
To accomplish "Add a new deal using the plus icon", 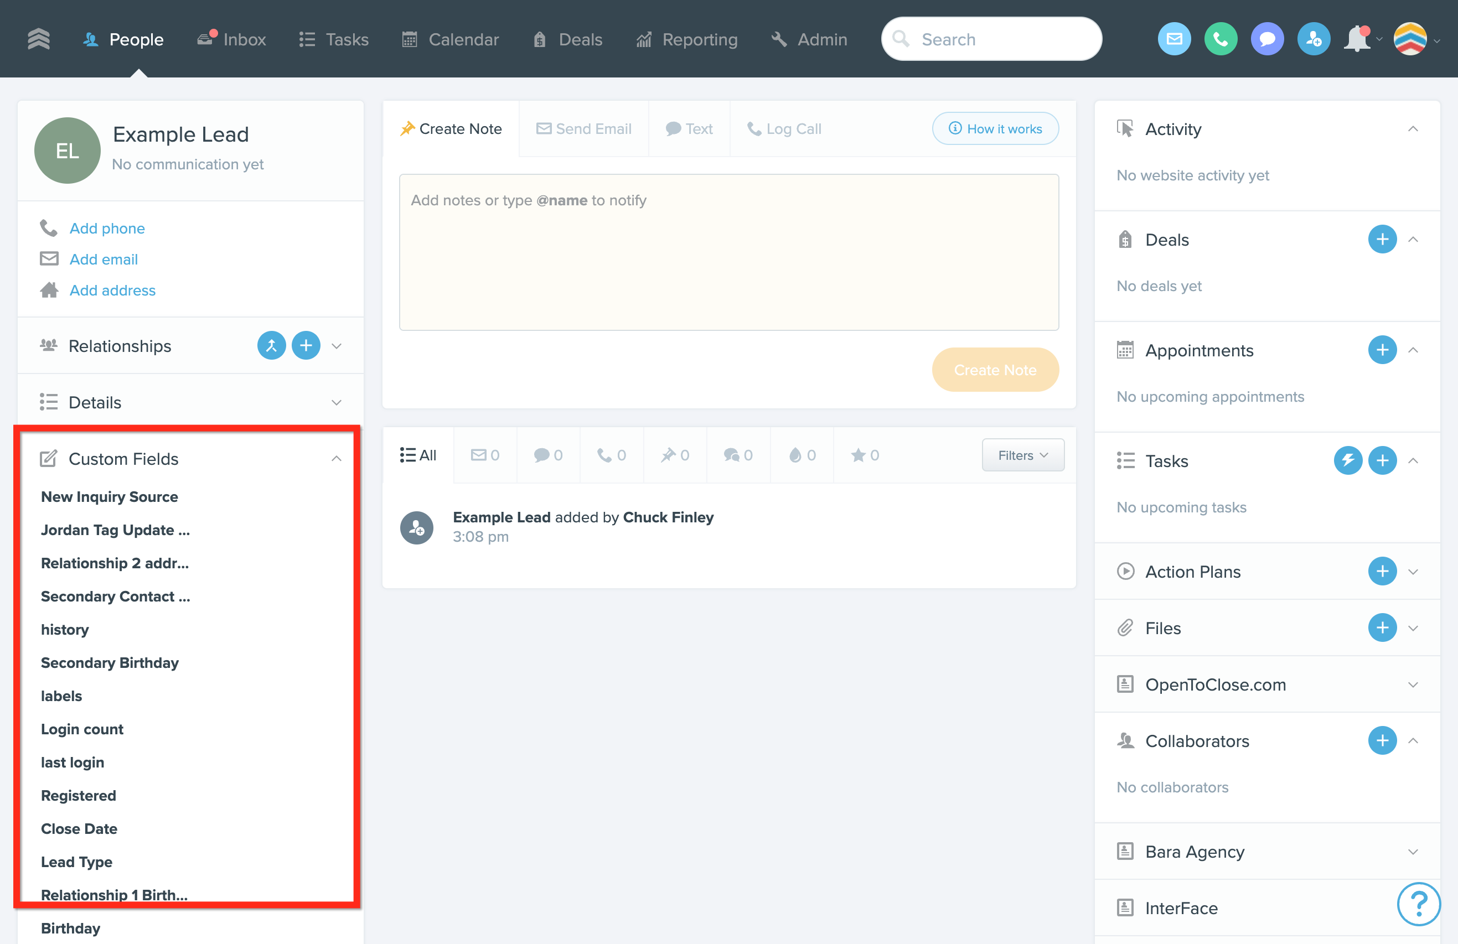I will pos(1383,239).
